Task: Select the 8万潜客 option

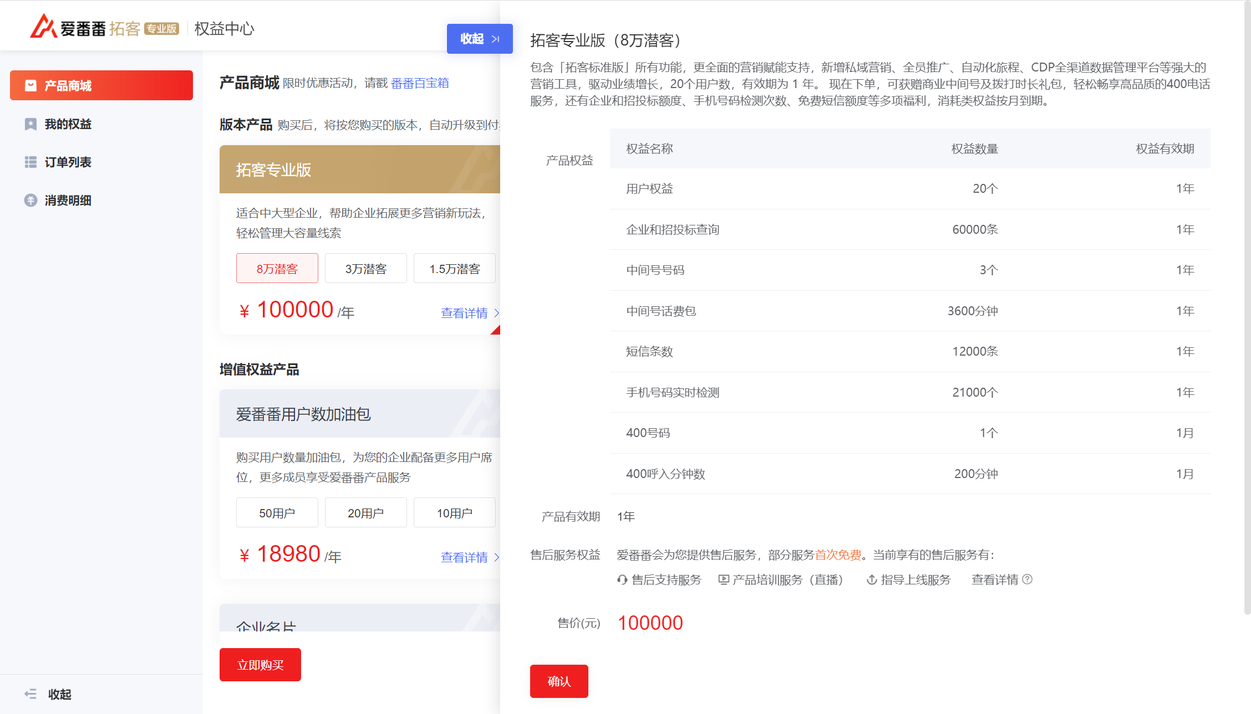Action: click(x=277, y=269)
